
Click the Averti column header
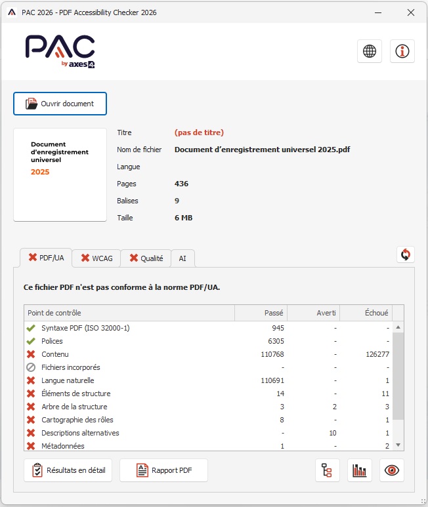314,313
